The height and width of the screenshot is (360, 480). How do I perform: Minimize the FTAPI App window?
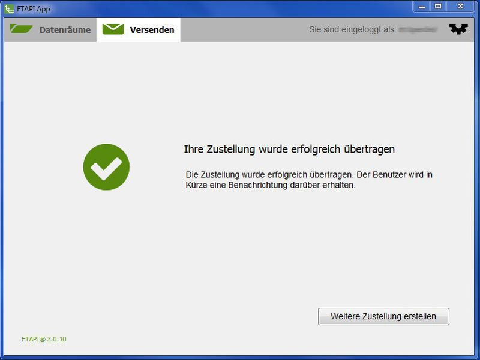tap(422, 6)
